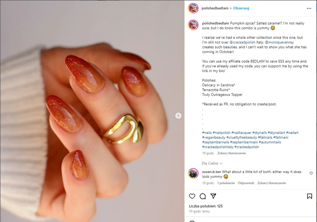Image resolution: width=317 pixels, height=222 pixels.
Task: Open the @crackedpolish mention link
Action: (x=242, y=42)
